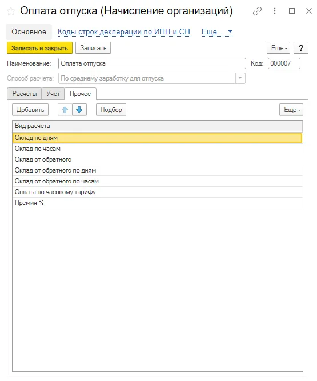
Task: Select the Прочее tab
Action: pos(81,94)
